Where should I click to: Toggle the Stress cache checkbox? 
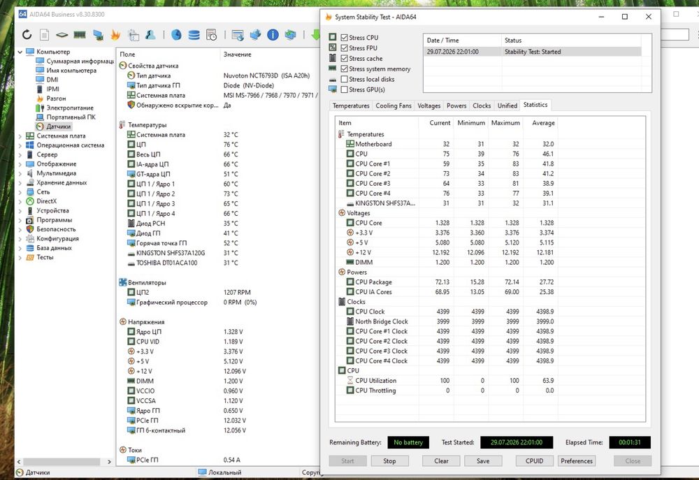344,59
